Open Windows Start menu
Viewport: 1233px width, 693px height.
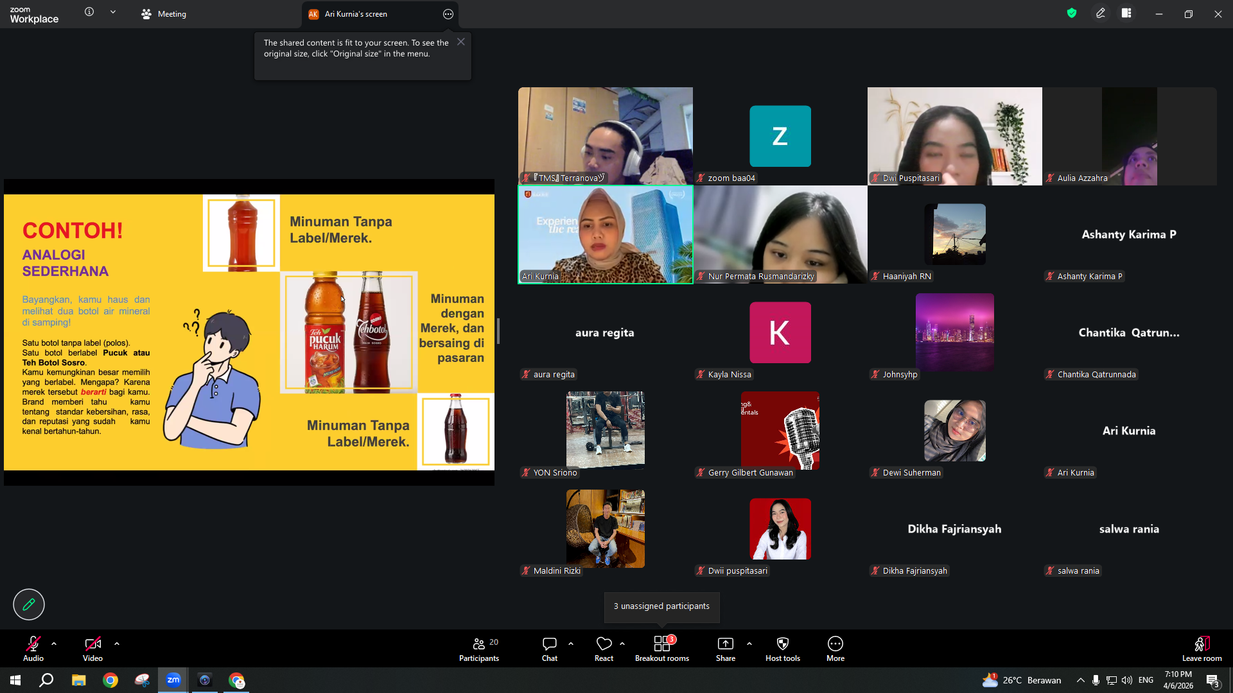tap(15, 680)
